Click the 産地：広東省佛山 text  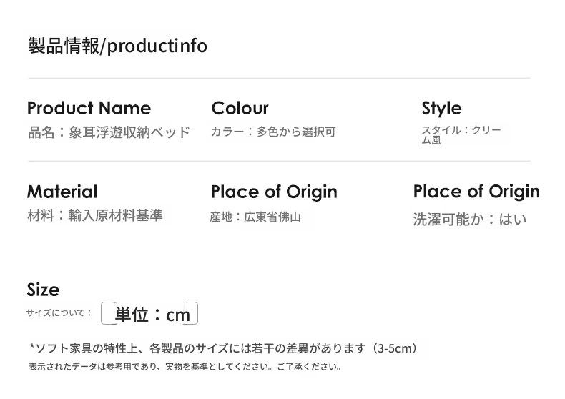(x=255, y=217)
